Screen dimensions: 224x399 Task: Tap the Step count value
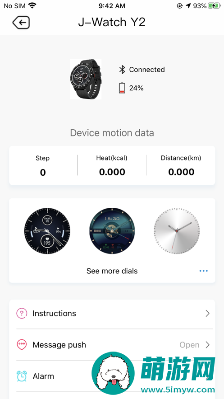click(43, 173)
